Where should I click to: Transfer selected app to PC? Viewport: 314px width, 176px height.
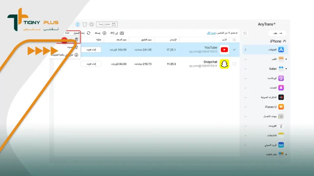pyautogui.click(x=117, y=33)
